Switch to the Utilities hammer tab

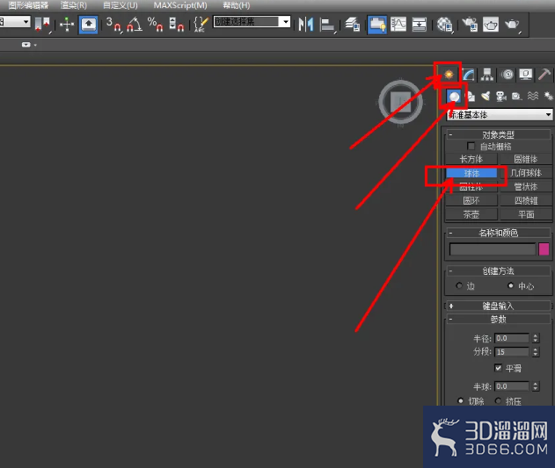(544, 75)
